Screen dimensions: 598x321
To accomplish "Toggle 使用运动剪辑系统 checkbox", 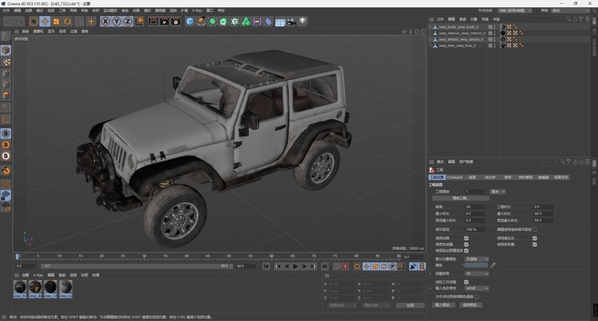I will point(466,251).
